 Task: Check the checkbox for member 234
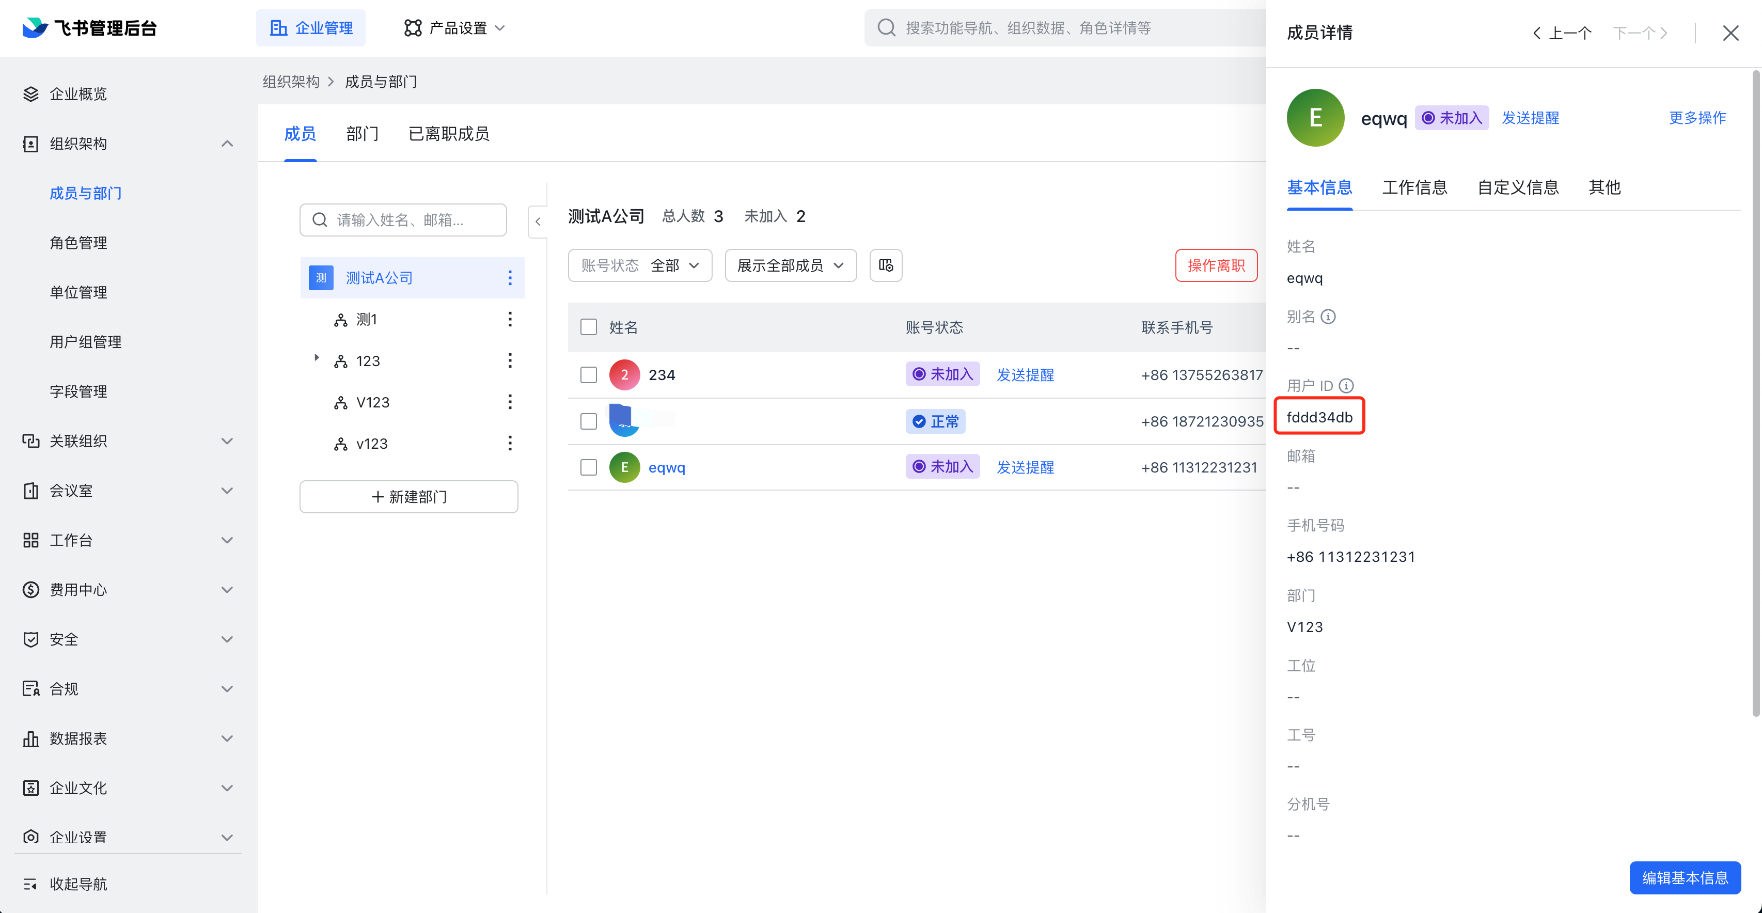coord(588,375)
